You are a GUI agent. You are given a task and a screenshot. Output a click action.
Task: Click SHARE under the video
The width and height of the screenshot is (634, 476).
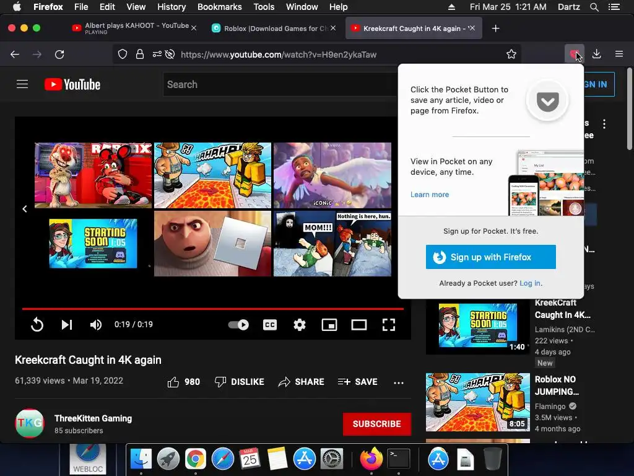(x=302, y=382)
